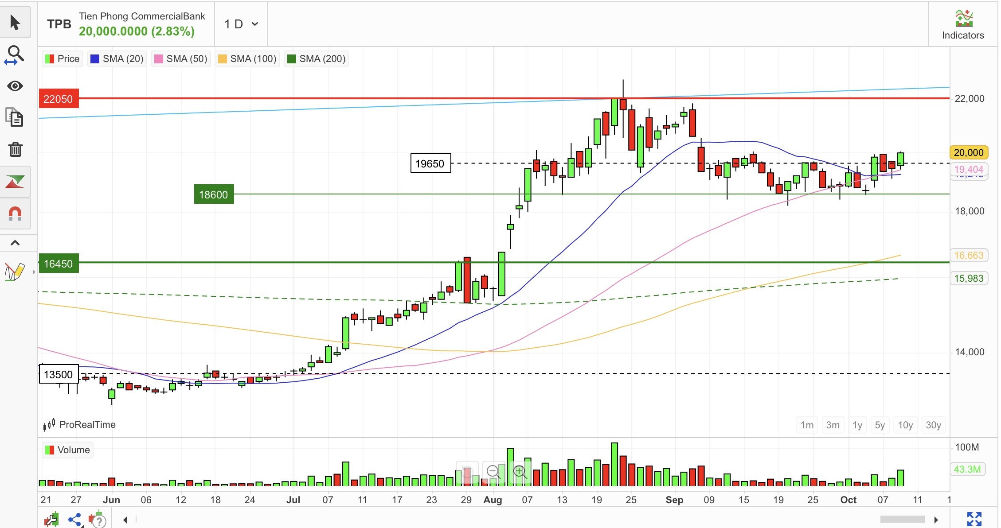
Task: Click the SMA (50) pink swatch
Action: tap(158, 59)
